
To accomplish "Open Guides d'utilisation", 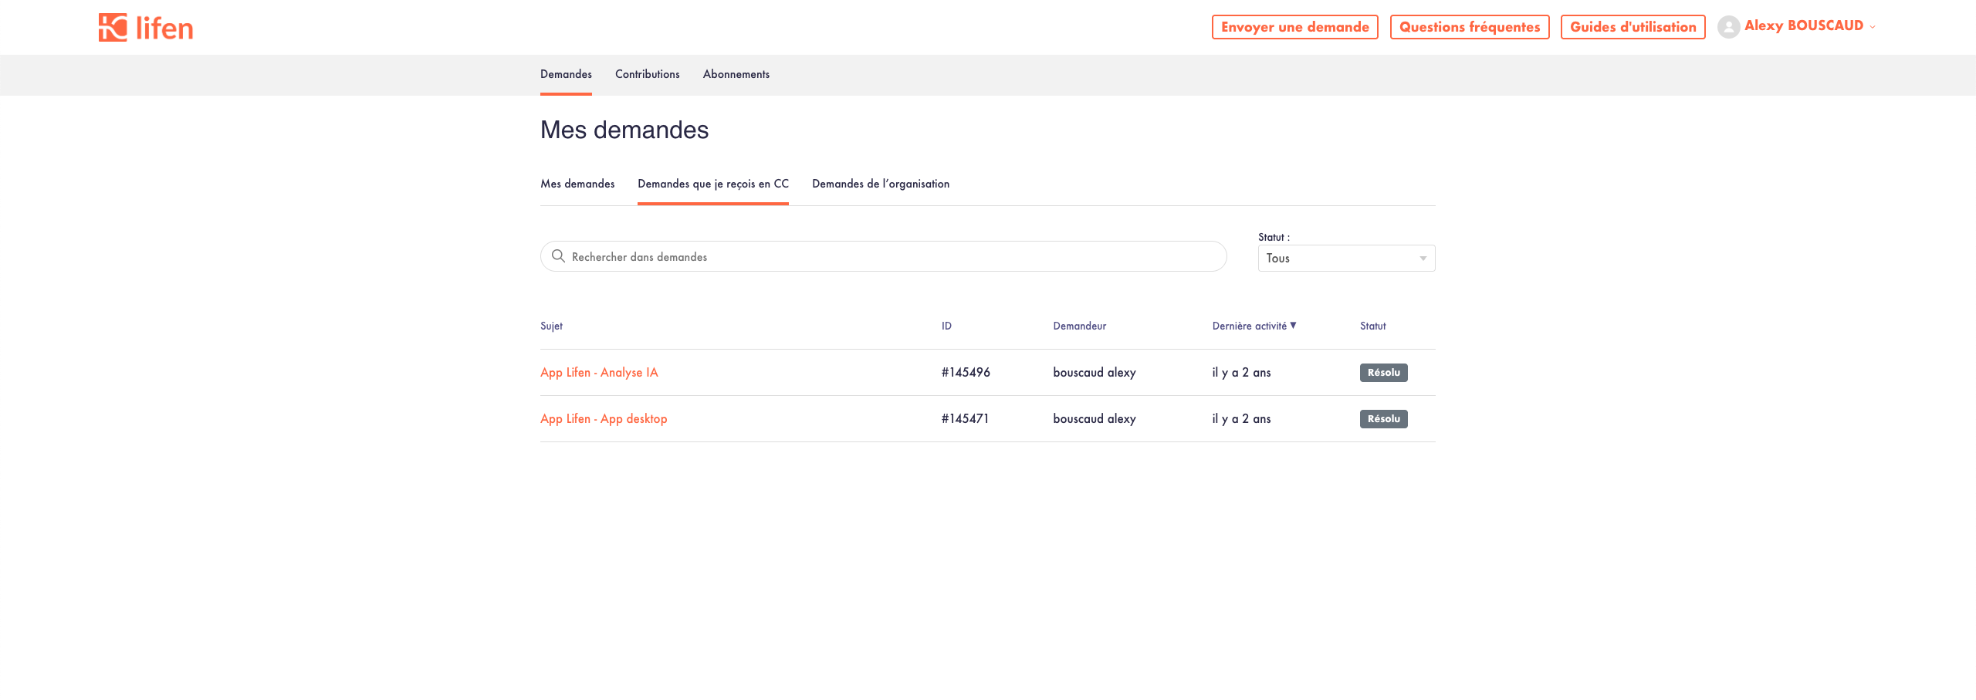I will pyautogui.click(x=1633, y=27).
